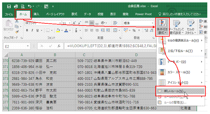Switch to the Power Pivot tab

[143, 14]
